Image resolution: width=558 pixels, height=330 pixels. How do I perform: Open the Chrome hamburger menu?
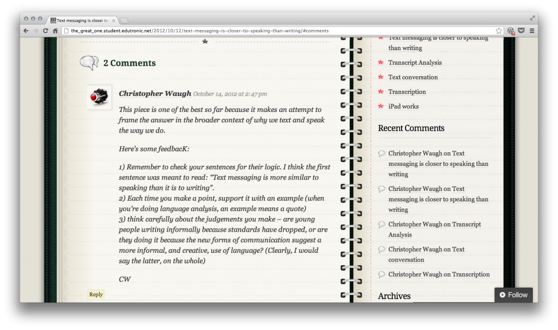(x=532, y=31)
